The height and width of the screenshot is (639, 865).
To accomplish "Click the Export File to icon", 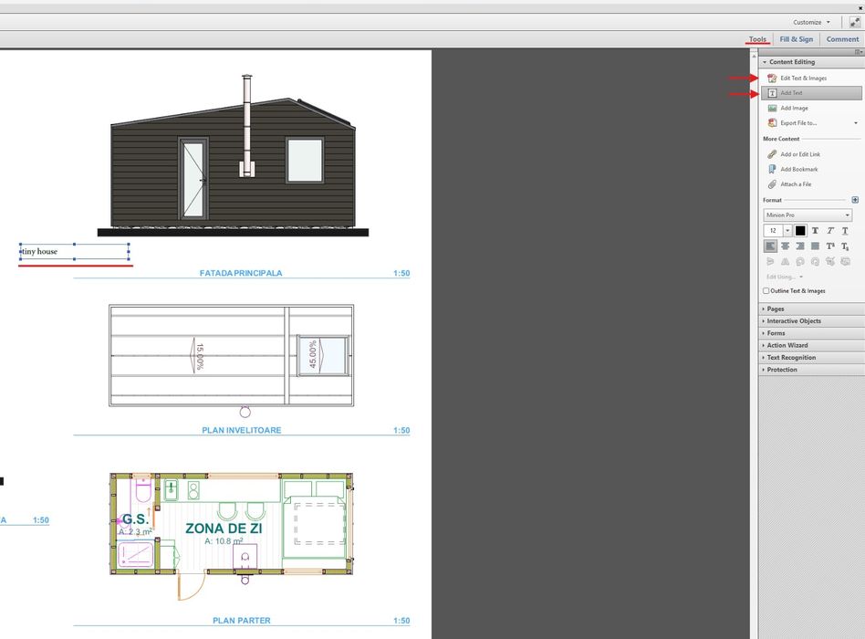I will (x=772, y=123).
